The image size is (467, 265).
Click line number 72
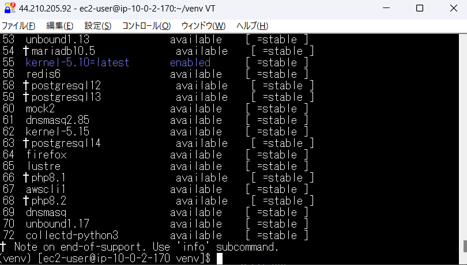pyautogui.click(x=8, y=236)
